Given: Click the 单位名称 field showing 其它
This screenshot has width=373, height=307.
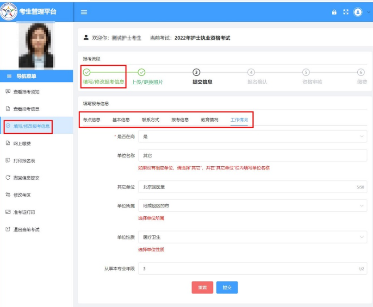Looking at the screenshot, I should pyautogui.click(x=253, y=156).
